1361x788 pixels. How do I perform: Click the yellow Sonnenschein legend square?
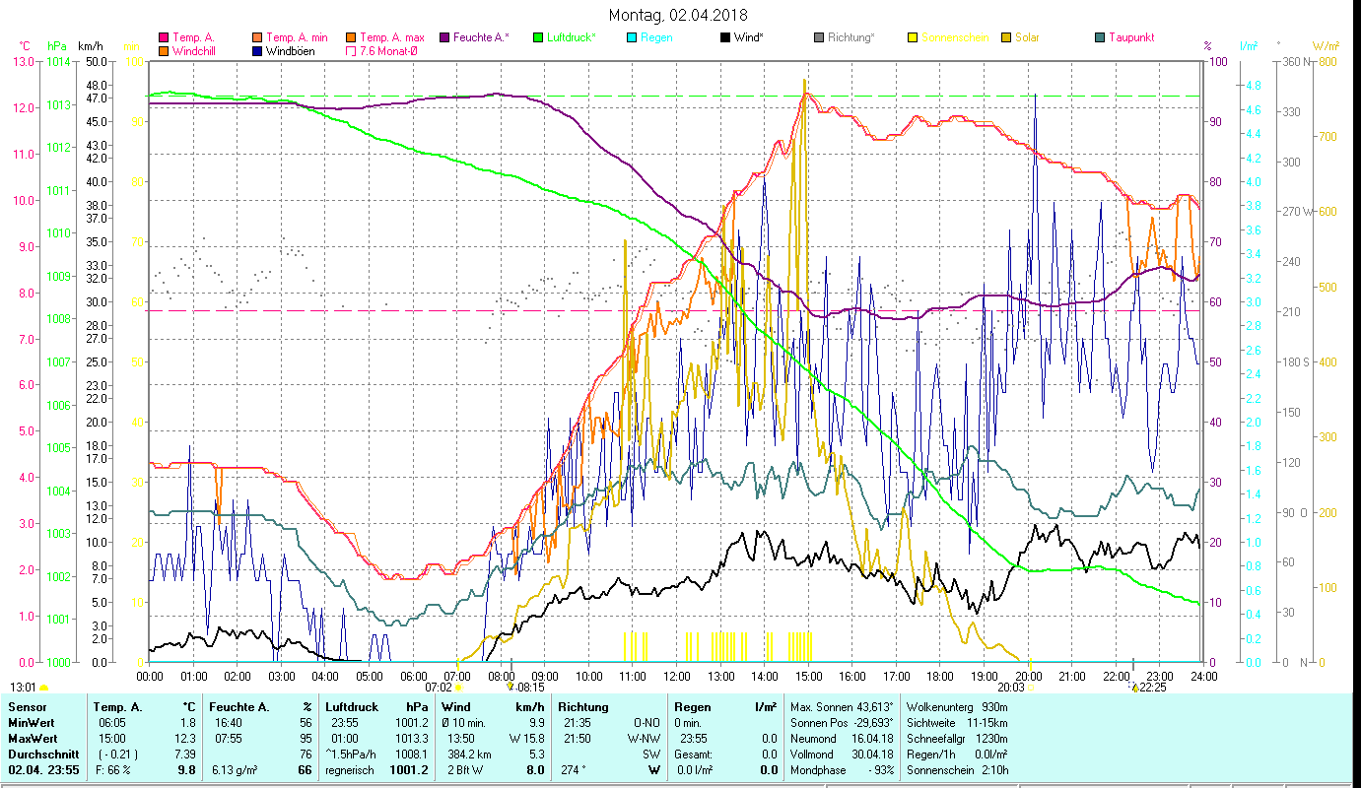click(x=913, y=37)
